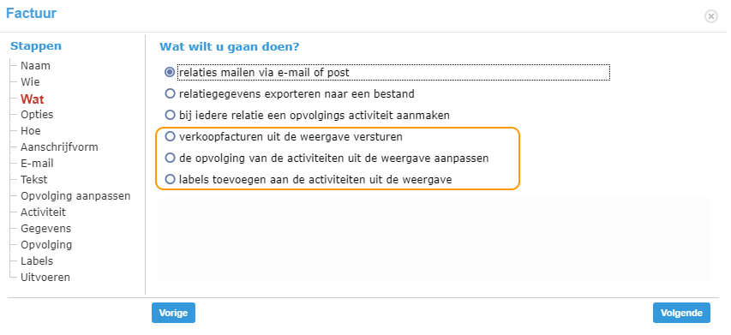Continue with the Volgende button
Image resolution: width=731 pixels, height=335 pixels.
coord(681,313)
